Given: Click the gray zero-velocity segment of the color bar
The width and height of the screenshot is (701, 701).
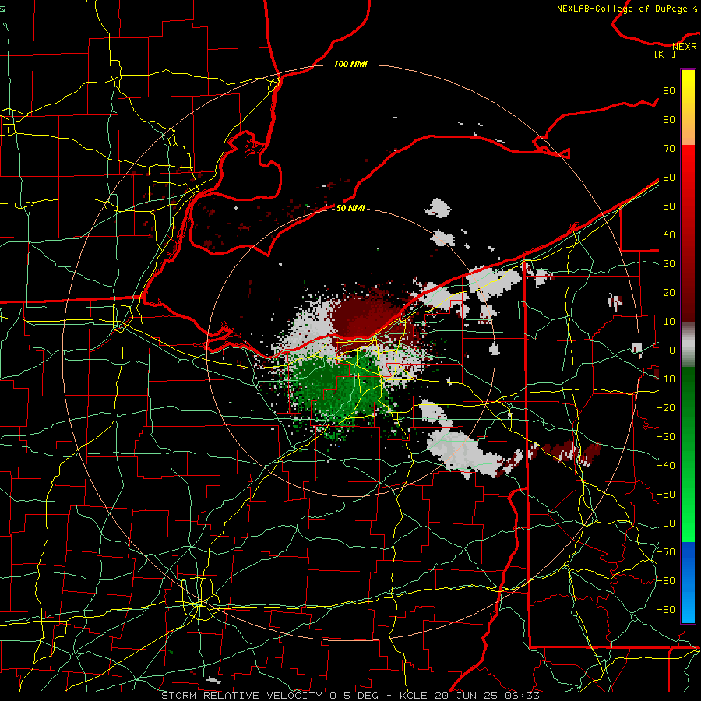Looking at the screenshot, I should [x=688, y=345].
